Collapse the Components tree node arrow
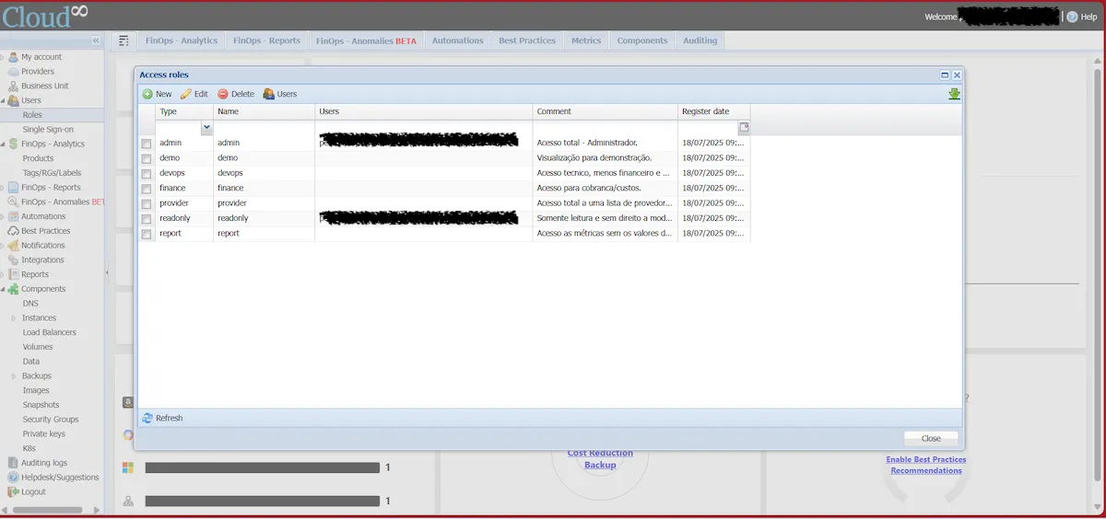Image resolution: width=1106 pixels, height=519 pixels. tap(3, 289)
